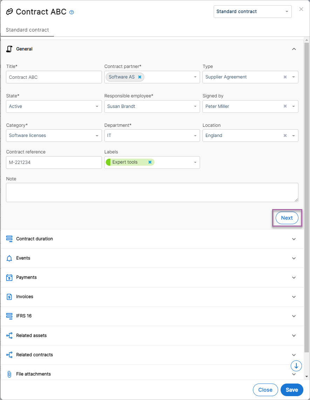Click the help question mark icon beside Contract ABC
This screenshot has width=310, height=400.
[72, 12]
